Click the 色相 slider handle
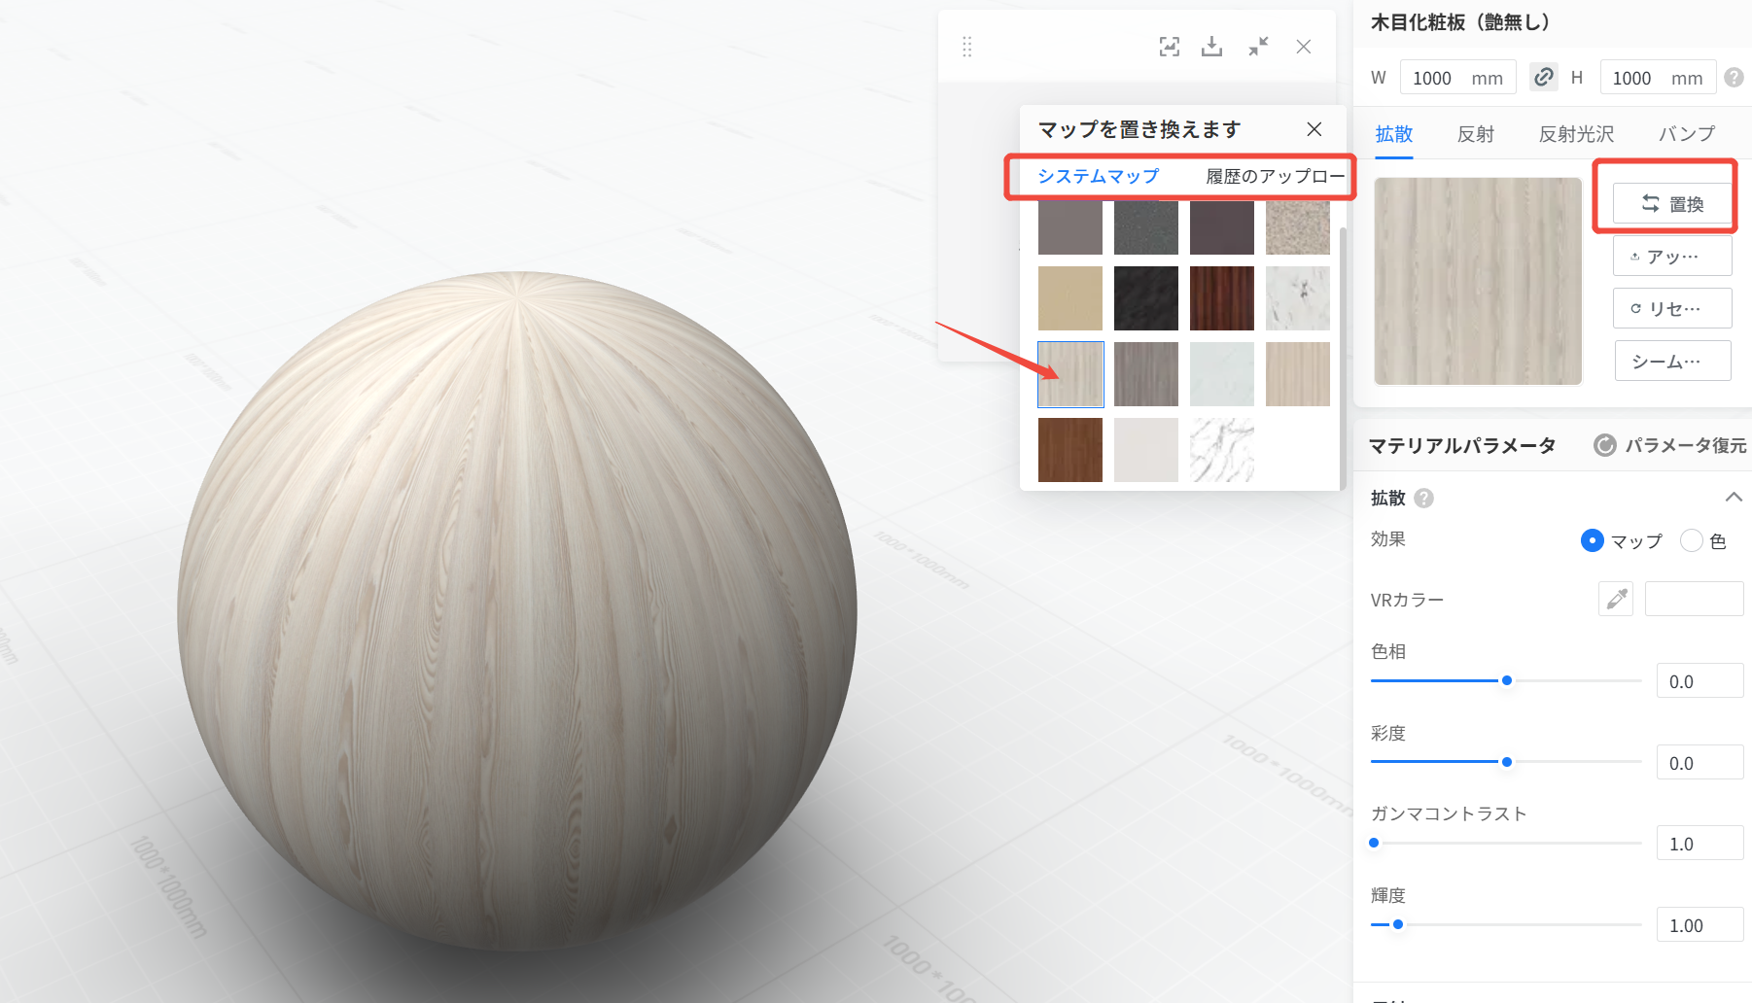Screen dimensions: 1752x1003 (x=1507, y=680)
